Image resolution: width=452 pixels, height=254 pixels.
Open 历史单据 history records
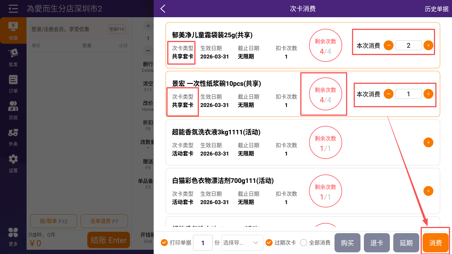(x=436, y=9)
